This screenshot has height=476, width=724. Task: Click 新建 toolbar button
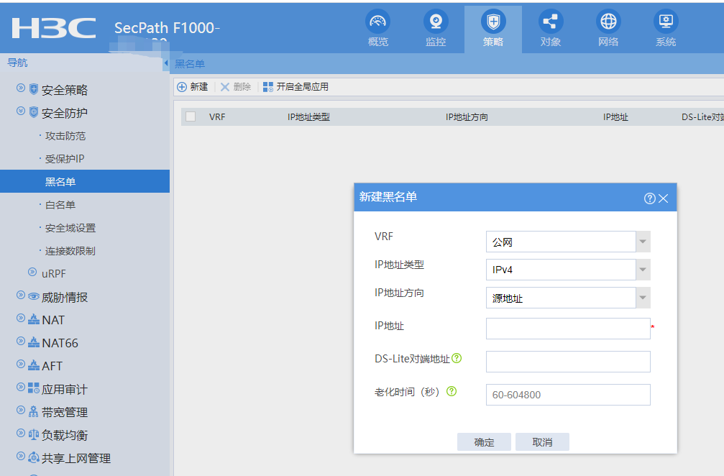[x=193, y=87]
